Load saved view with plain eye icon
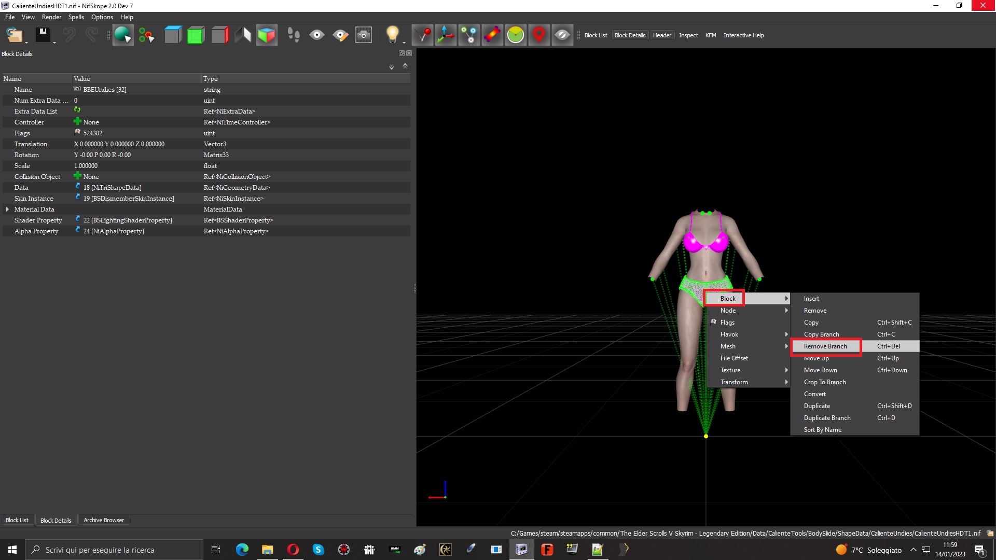Viewport: 996px width, 560px height. coord(317,35)
